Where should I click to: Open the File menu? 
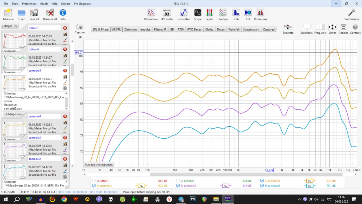[6, 4]
